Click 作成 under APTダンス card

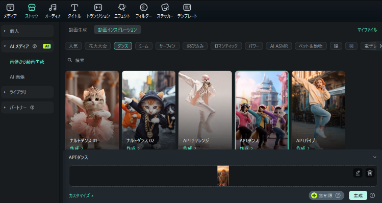tap(246, 148)
